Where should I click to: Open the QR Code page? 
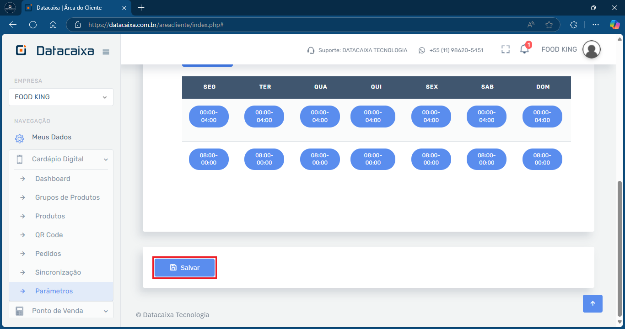[x=49, y=235]
